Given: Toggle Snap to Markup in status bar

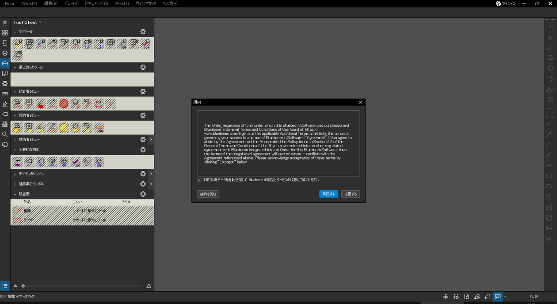Looking at the screenshot, I should [x=477, y=296].
